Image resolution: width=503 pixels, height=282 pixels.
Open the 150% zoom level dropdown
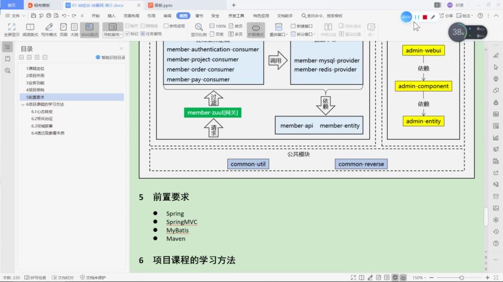(419, 278)
